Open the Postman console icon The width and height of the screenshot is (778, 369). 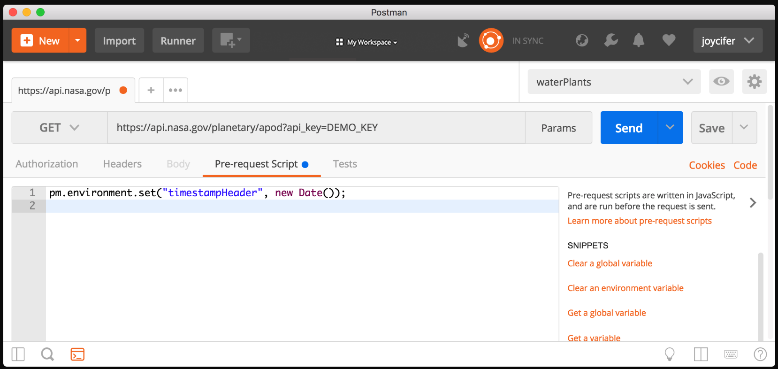click(x=77, y=354)
